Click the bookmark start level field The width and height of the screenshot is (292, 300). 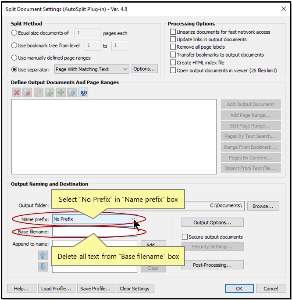93,46
